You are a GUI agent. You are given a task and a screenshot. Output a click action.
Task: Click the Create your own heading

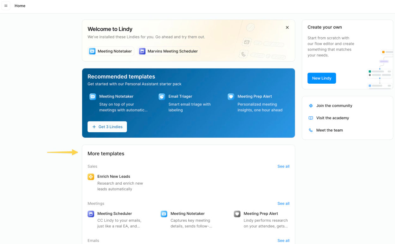point(325,27)
